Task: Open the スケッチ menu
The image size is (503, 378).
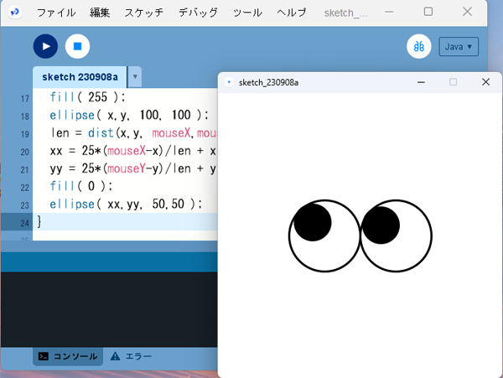Action: [x=144, y=13]
